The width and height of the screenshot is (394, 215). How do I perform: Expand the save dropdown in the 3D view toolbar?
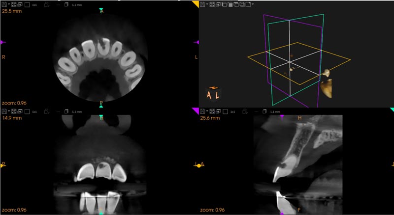coord(207,4)
